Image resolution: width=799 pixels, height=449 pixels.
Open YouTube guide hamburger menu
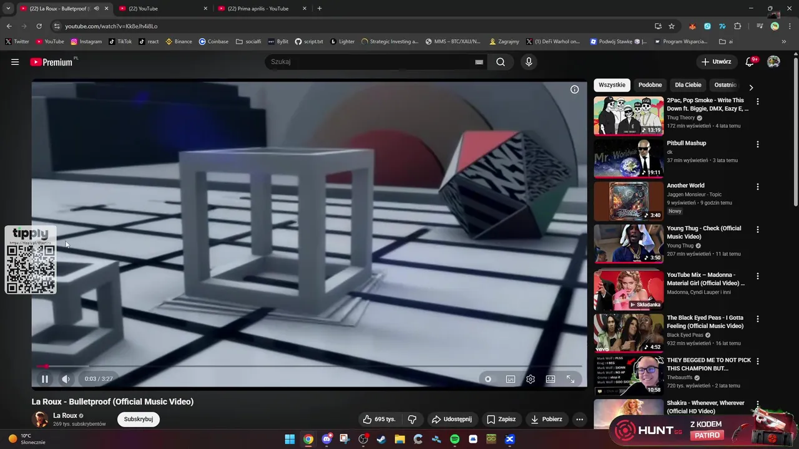tap(15, 62)
